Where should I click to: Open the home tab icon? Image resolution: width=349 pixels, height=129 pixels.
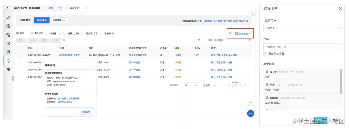click(59, 8)
